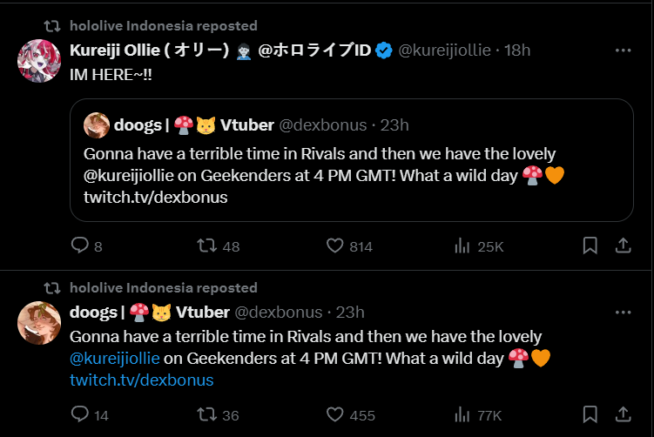Click the @kureijiollie handle in the tweet header
Viewport: 654px width, 437px height.
[x=444, y=50]
